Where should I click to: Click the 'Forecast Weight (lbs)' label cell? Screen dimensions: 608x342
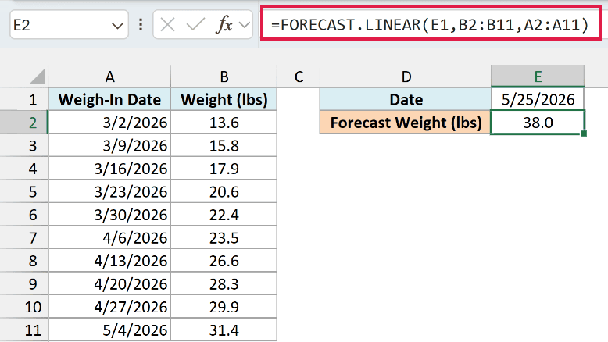point(406,123)
